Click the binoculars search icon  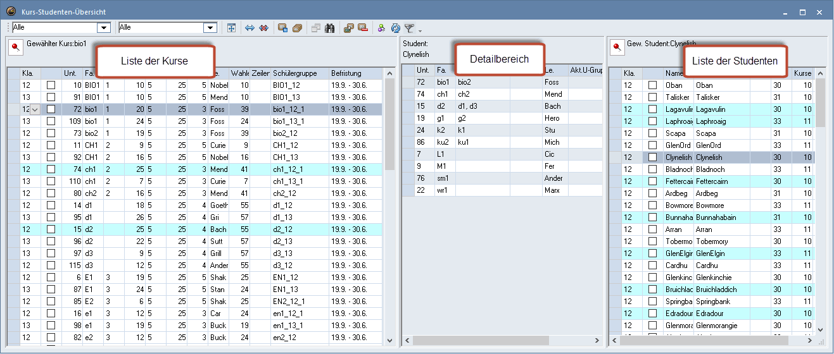point(329,28)
